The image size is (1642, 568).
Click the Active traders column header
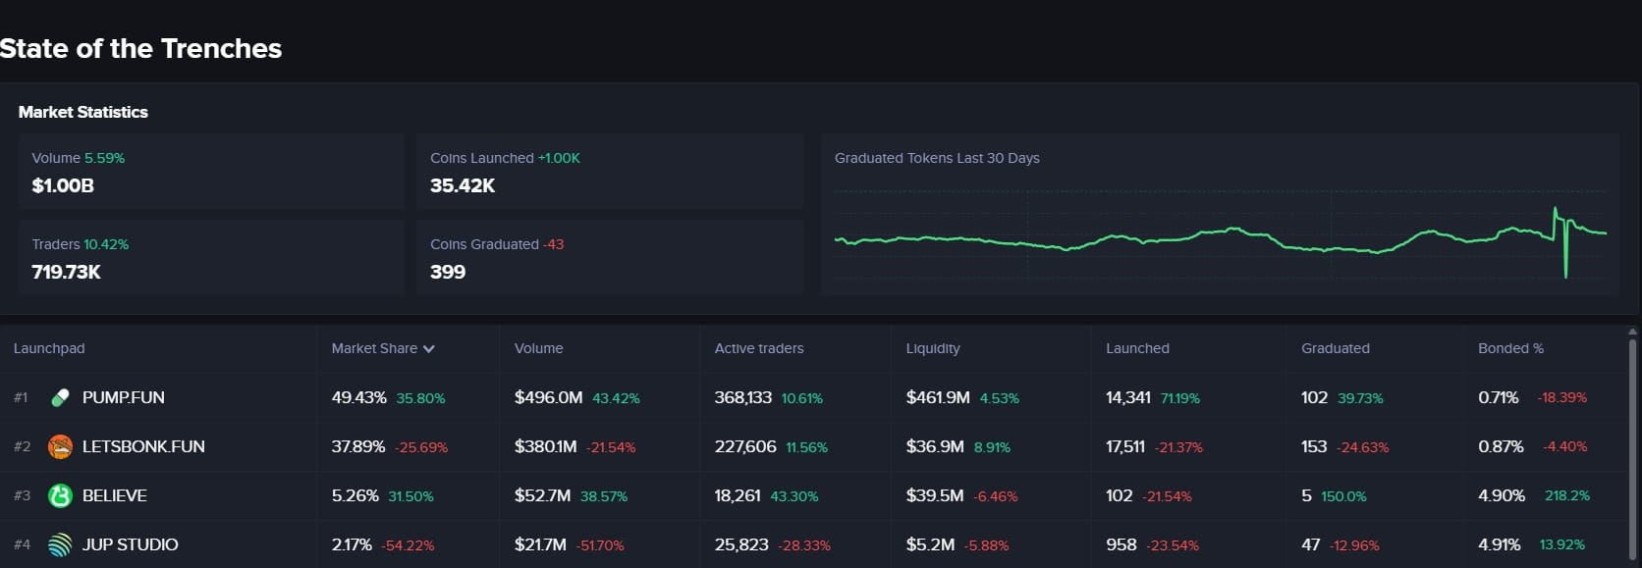tap(759, 348)
